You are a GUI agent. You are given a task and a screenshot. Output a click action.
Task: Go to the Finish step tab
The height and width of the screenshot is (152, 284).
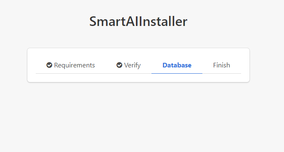[221, 65]
